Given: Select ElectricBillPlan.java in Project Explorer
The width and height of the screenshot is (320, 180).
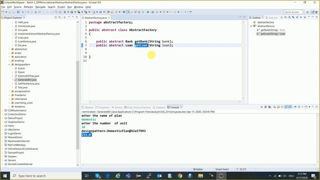Looking at the screenshot, I should (28, 76).
